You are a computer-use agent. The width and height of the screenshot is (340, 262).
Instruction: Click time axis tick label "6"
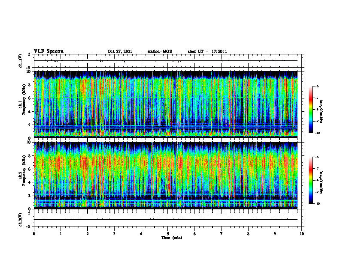tap(195, 234)
